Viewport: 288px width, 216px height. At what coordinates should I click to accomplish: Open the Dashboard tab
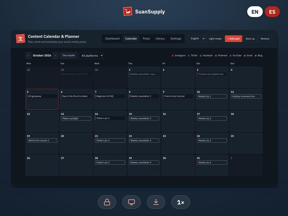tap(112, 38)
